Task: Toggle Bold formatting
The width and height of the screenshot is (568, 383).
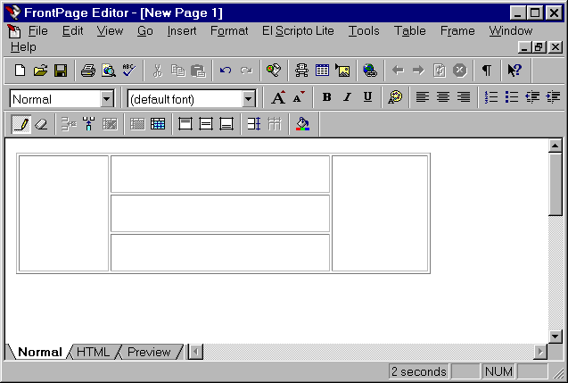Action: tap(326, 97)
